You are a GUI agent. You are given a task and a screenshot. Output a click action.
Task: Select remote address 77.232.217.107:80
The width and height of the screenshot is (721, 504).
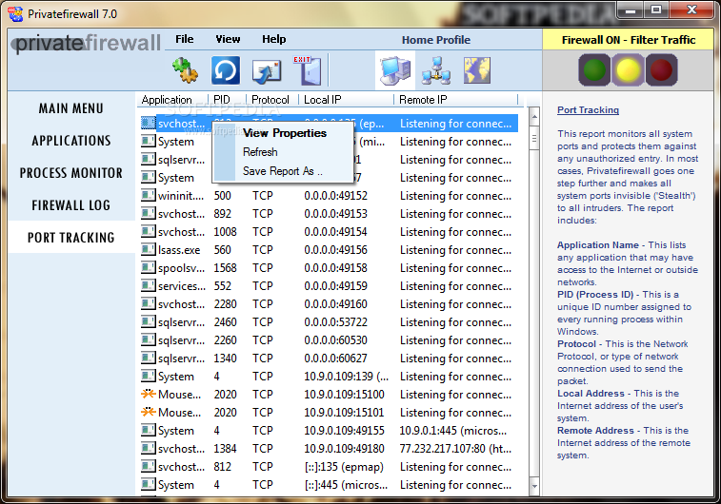pyautogui.click(x=455, y=449)
